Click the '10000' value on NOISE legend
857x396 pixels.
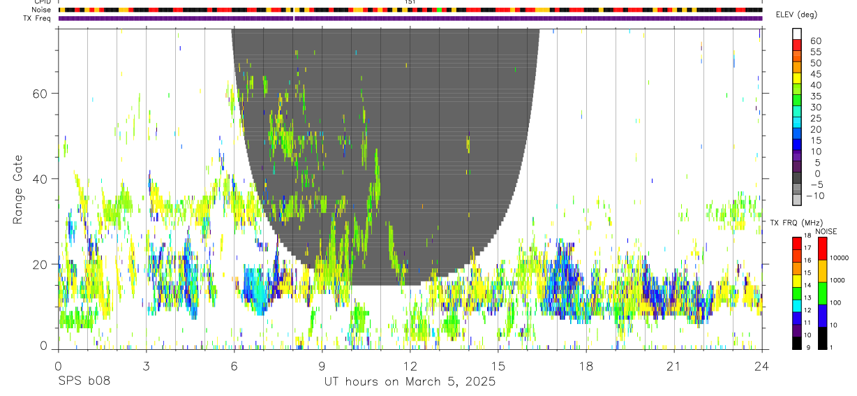[x=840, y=258]
